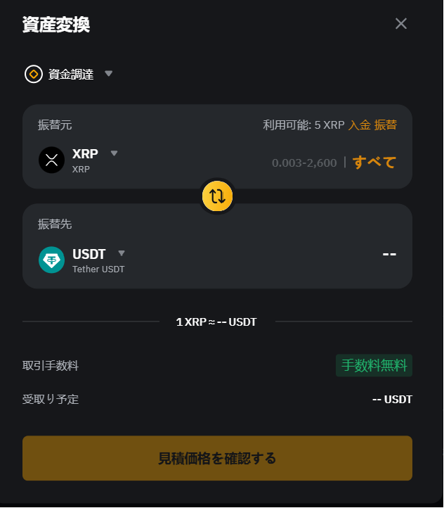This screenshot has width=444, height=508.
Task: Close the 資産変換 dialog
Action: coord(401,24)
